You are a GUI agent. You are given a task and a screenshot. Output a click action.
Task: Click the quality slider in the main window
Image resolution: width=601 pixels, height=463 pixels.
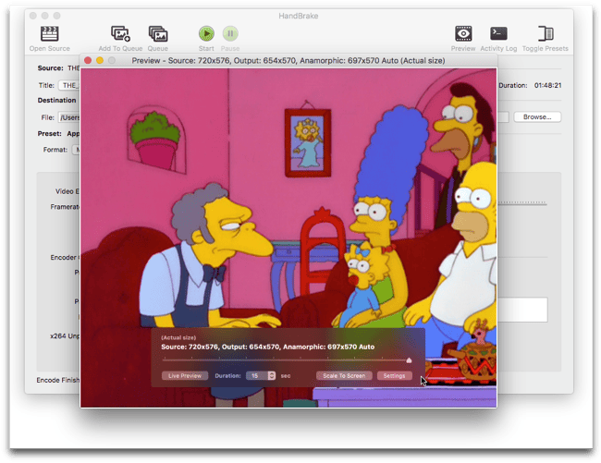[521, 203]
